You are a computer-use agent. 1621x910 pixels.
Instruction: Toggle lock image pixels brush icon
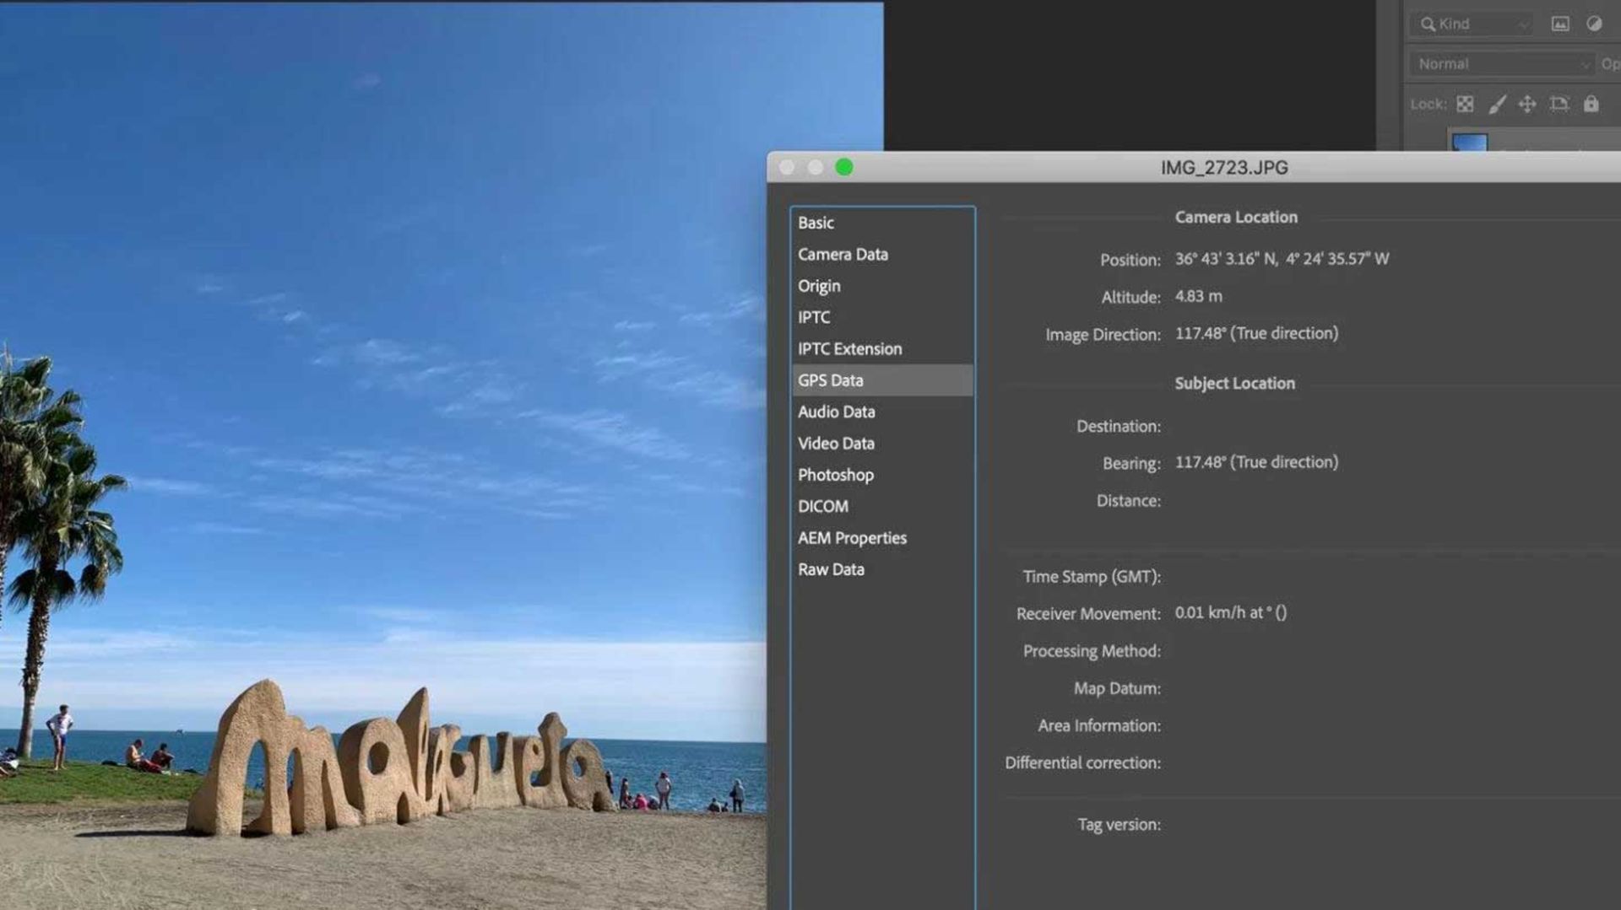pyautogui.click(x=1496, y=104)
